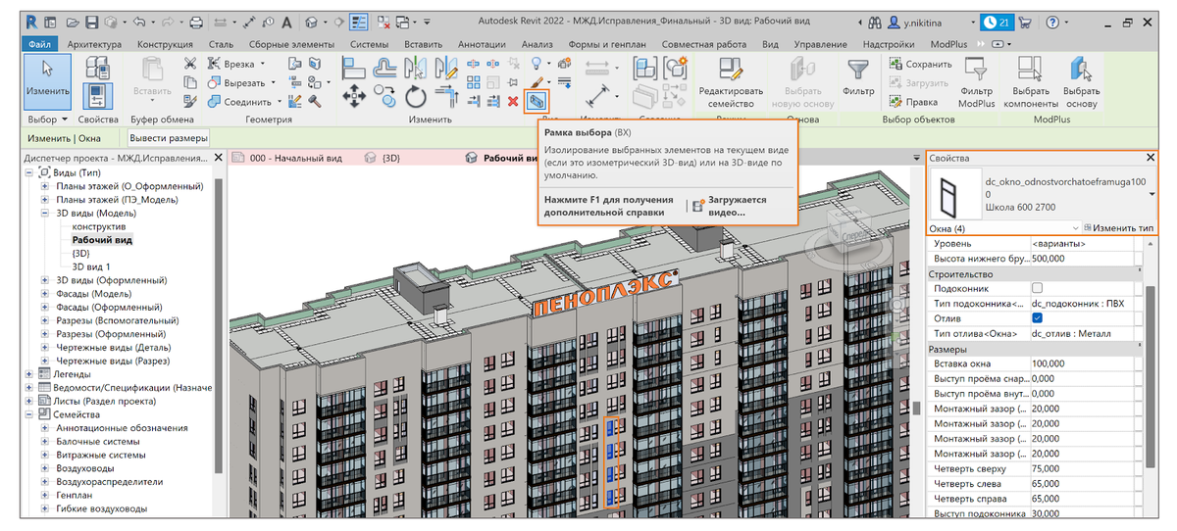Open the Соединить dropdown arrow
Screen dimensions: 1177x531
(280, 101)
